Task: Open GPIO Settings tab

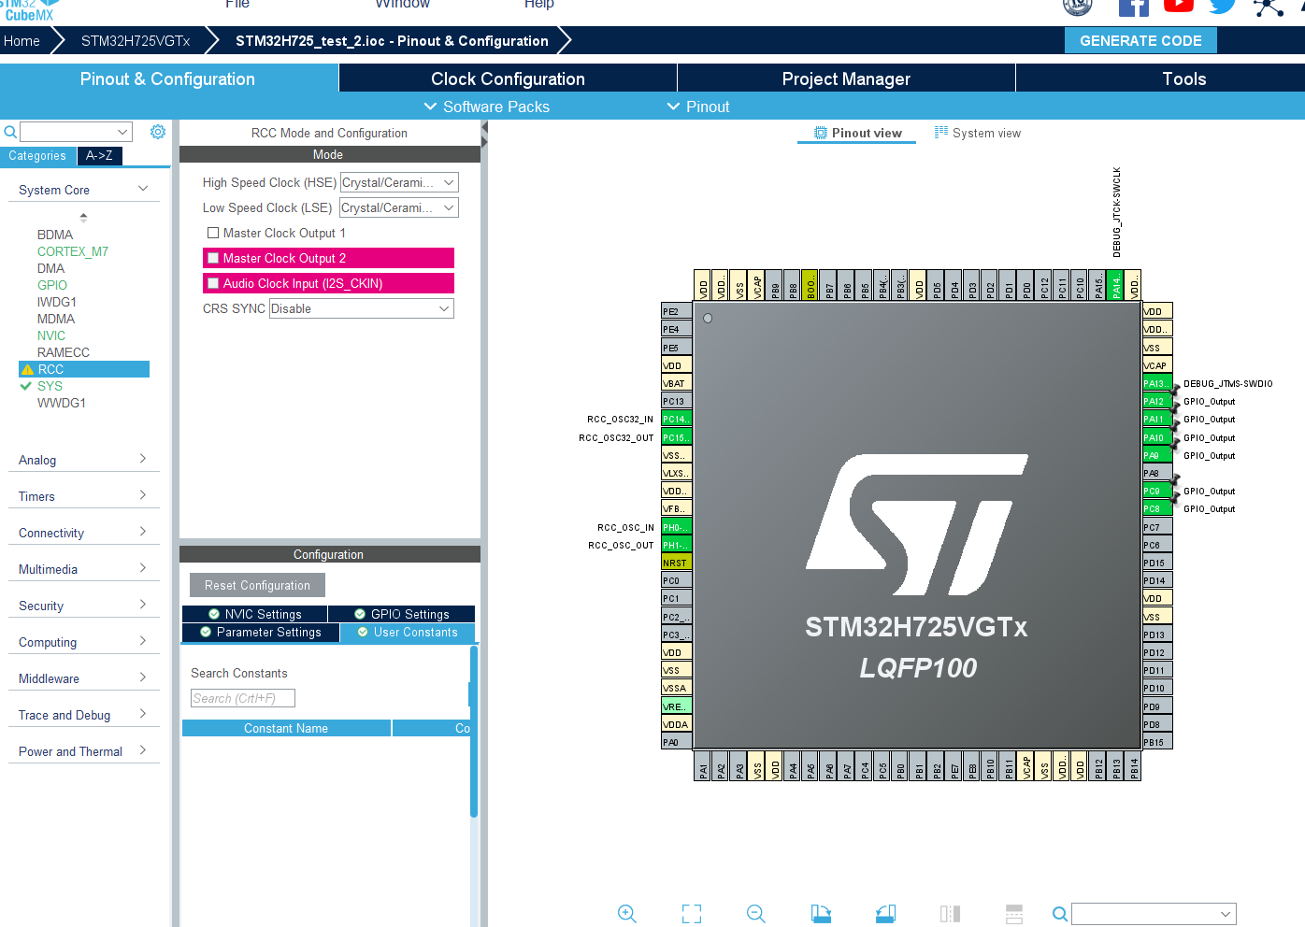Action: (402, 614)
